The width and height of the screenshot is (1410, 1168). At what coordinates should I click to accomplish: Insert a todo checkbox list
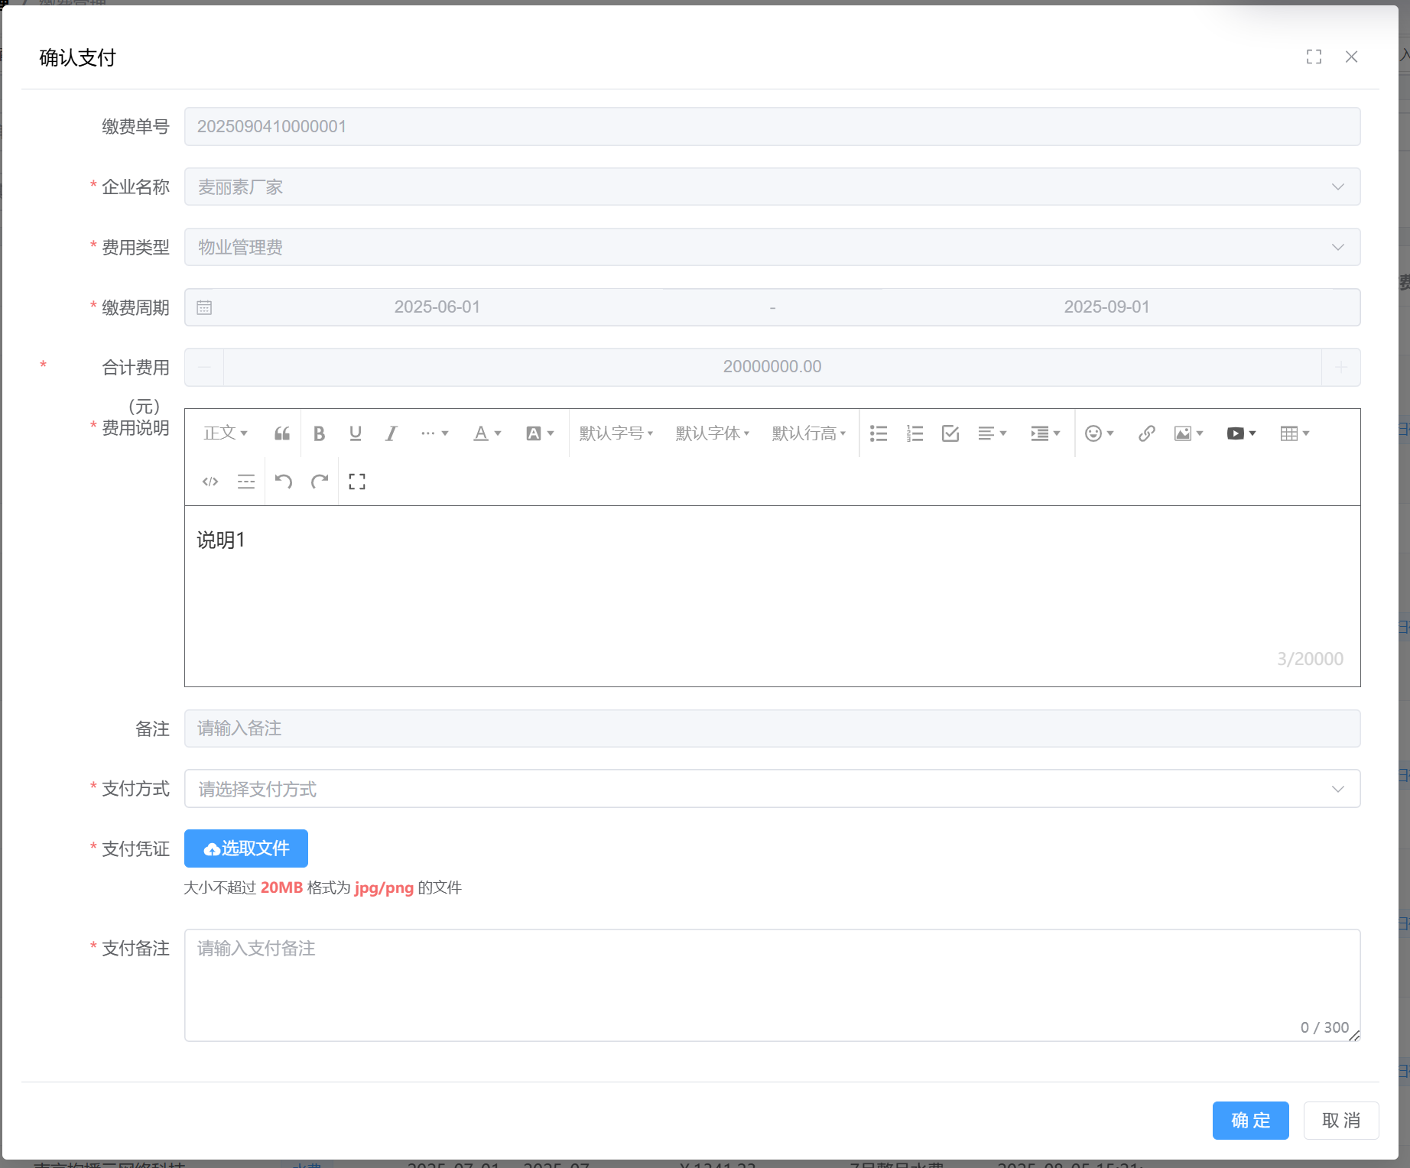click(x=950, y=433)
